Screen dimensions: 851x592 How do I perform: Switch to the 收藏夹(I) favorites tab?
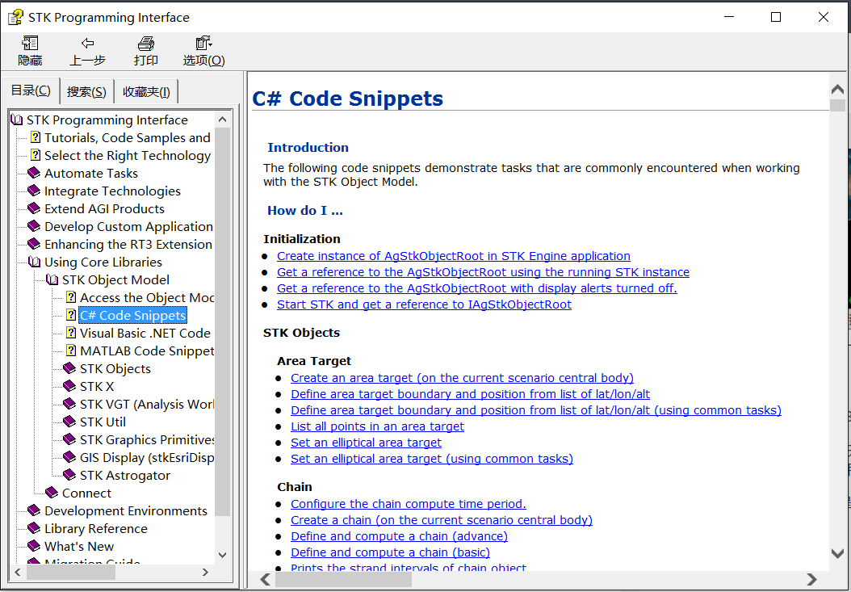pos(146,92)
